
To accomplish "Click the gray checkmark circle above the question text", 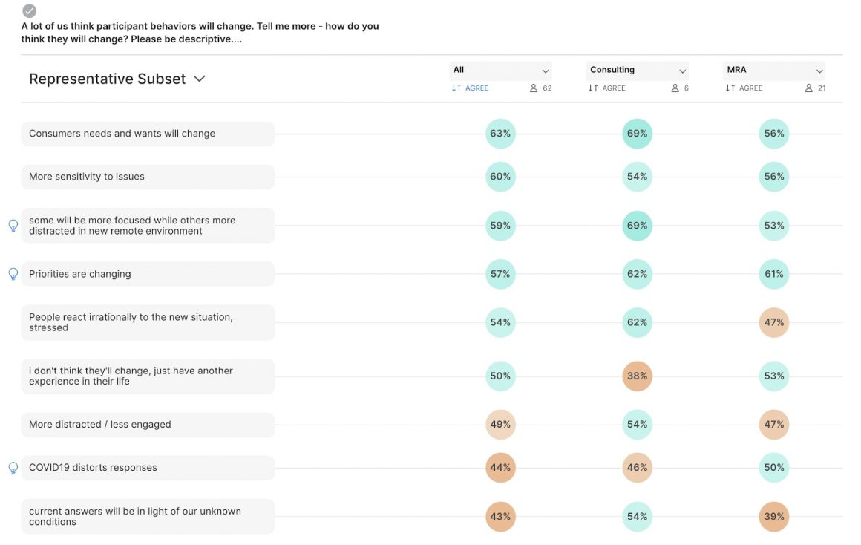I will pos(28,10).
